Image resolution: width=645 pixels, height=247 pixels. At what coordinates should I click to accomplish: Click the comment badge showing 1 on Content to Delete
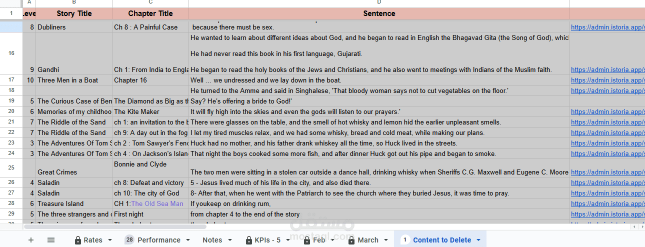pos(404,240)
